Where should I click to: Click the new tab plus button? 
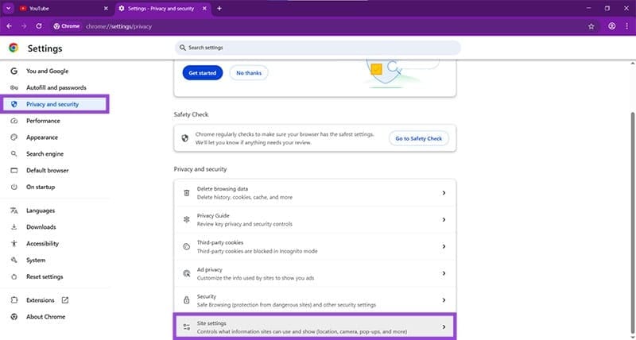[x=219, y=8]
